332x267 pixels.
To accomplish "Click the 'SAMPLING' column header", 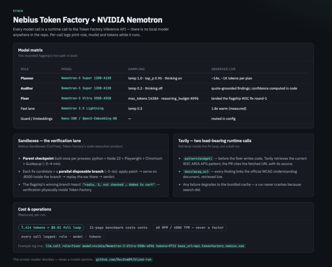I will [x=136, y=69].
